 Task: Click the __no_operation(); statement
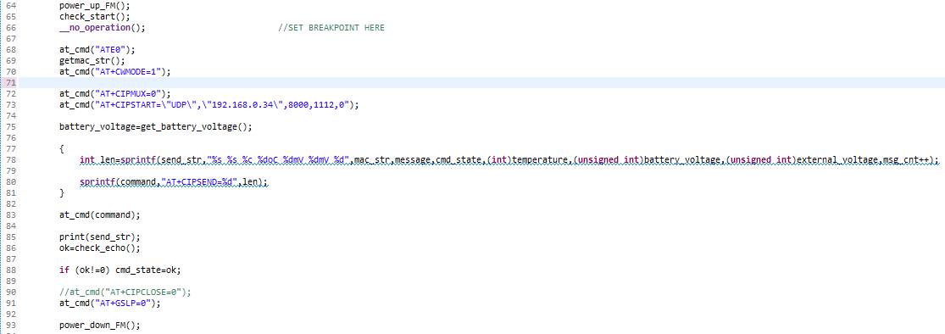103,28
